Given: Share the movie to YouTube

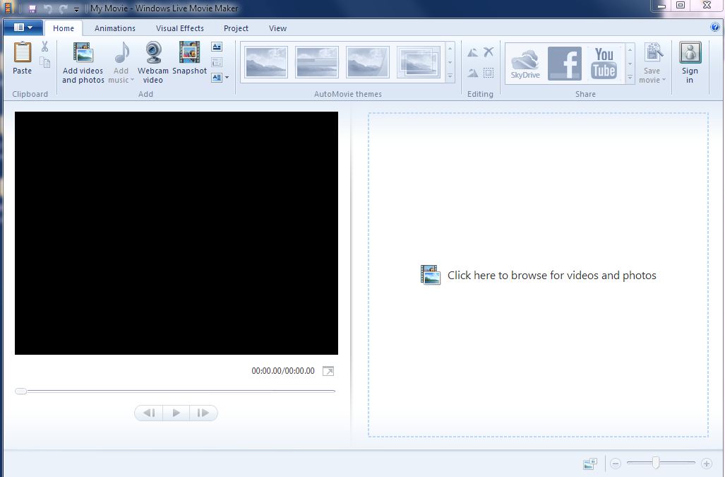Looking at the screenshot, I should point(604,63).
